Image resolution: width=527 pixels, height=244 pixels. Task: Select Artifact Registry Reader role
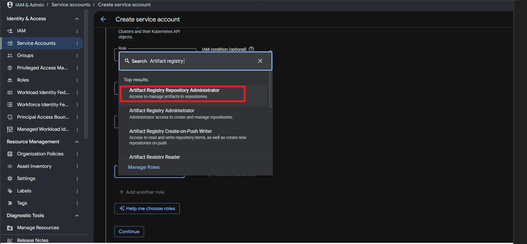pos(194,157)
